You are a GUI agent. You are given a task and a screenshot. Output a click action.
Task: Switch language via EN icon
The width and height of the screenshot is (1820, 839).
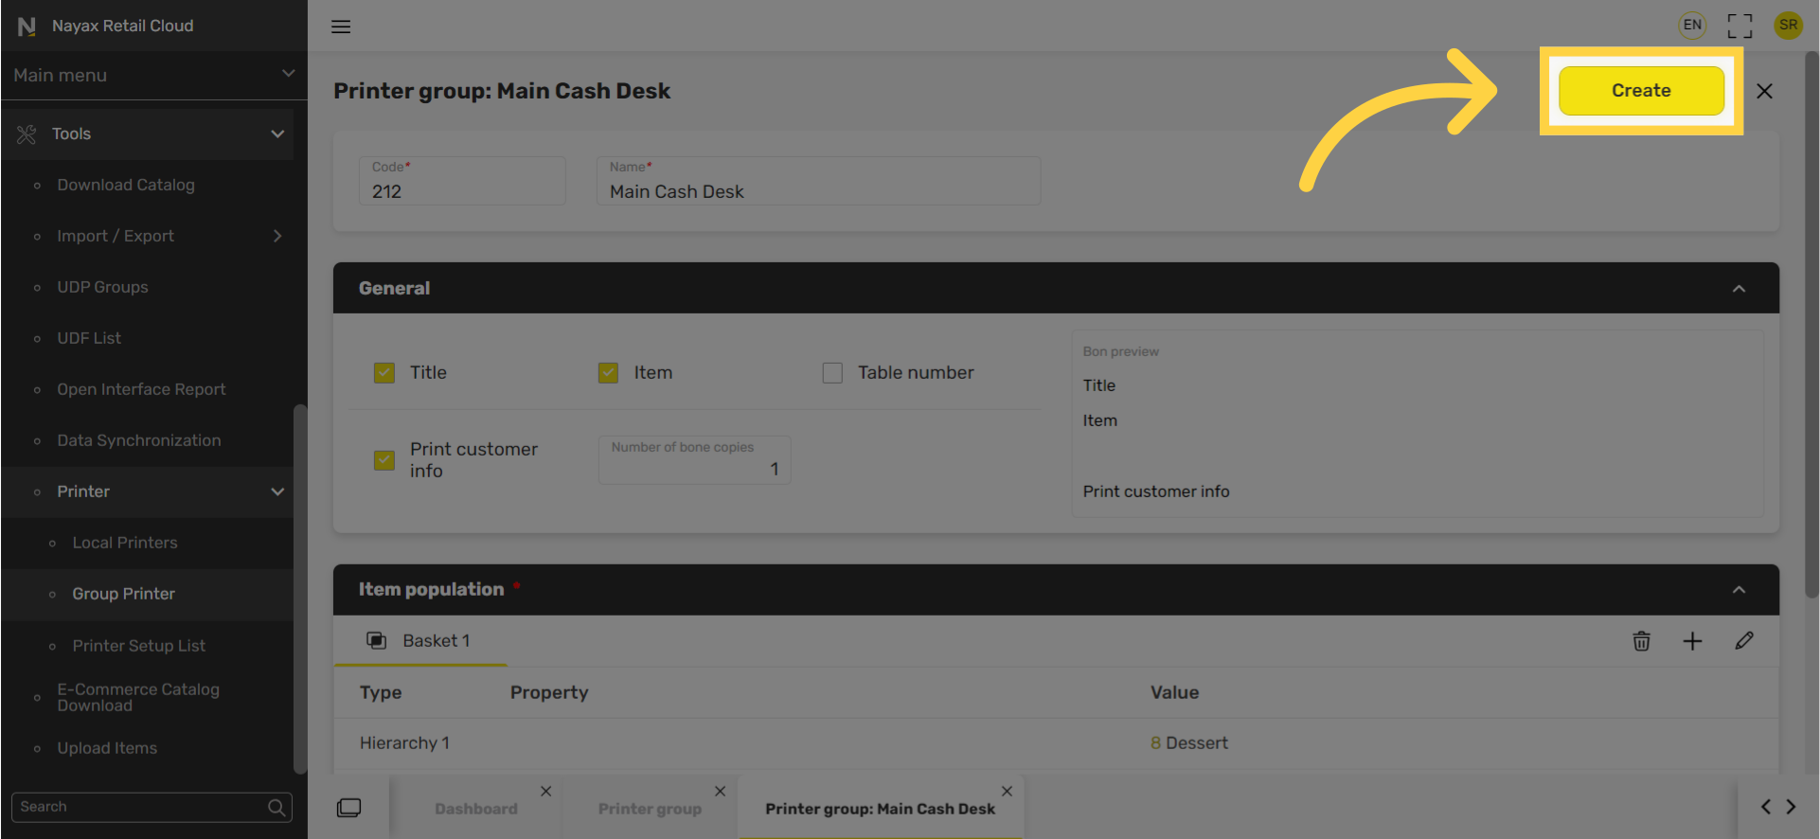(x=1692, y=26)
